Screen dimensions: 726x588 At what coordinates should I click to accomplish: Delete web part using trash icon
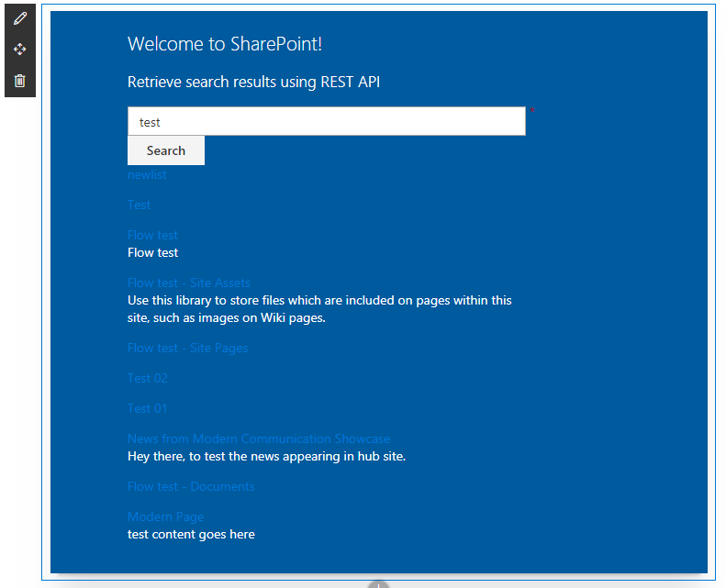tap(20, 81)
